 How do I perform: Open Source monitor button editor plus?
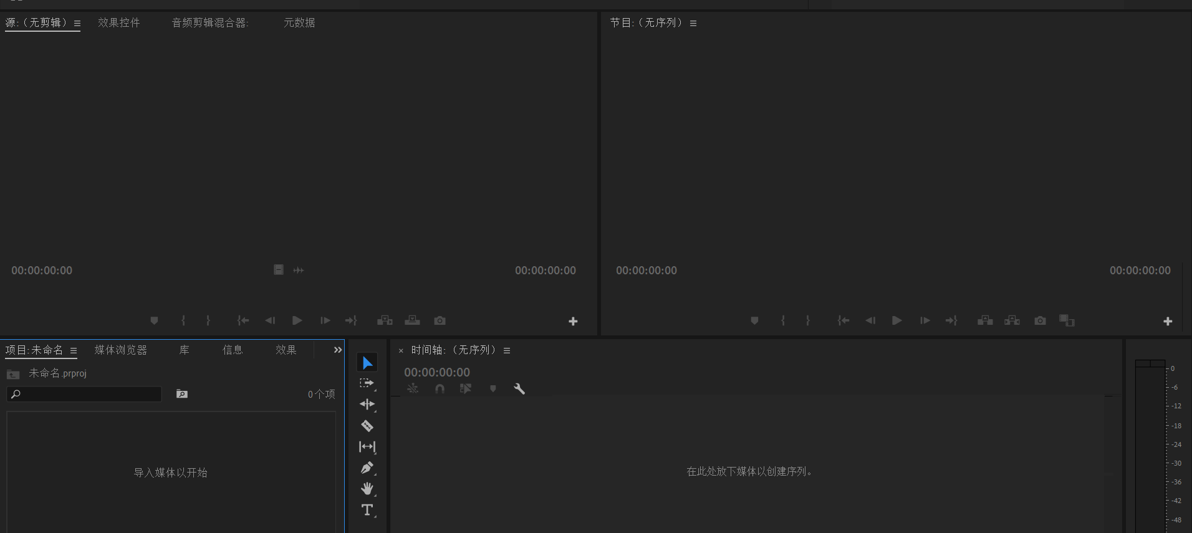tap(573, 321)
